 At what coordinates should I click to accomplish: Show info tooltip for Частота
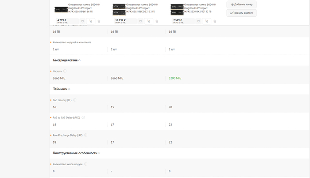click(x=65, y=71)
